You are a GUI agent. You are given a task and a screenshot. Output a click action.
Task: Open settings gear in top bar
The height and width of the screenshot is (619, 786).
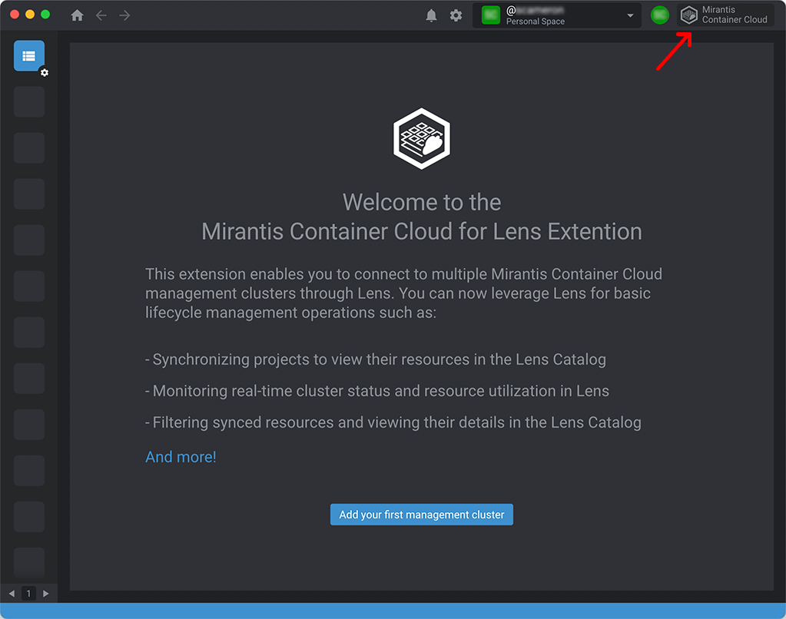tap(456, 15)
